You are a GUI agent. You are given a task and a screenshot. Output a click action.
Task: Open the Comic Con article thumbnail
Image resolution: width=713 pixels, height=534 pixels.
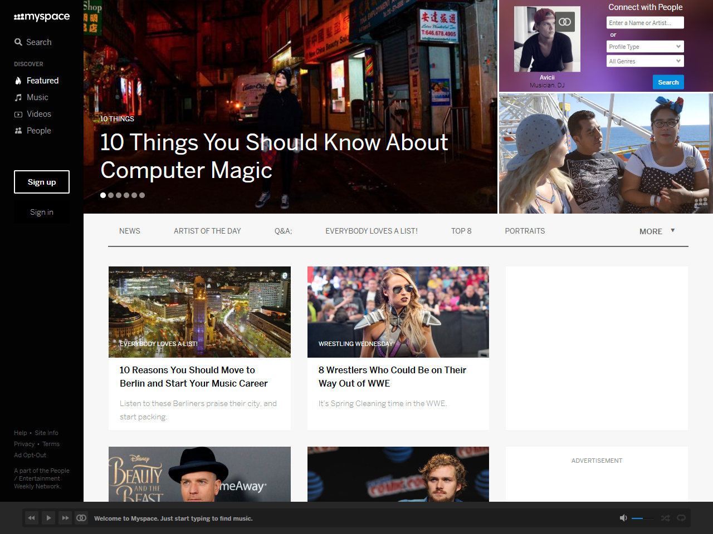click(x=398, y=474)
